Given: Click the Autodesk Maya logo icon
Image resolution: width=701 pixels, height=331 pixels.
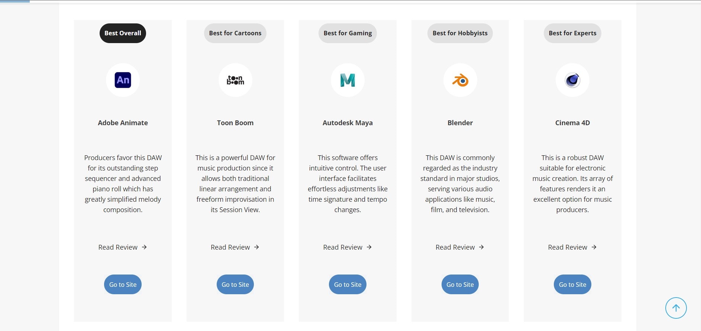Looking at the screenshot, I should coord(348,80).
